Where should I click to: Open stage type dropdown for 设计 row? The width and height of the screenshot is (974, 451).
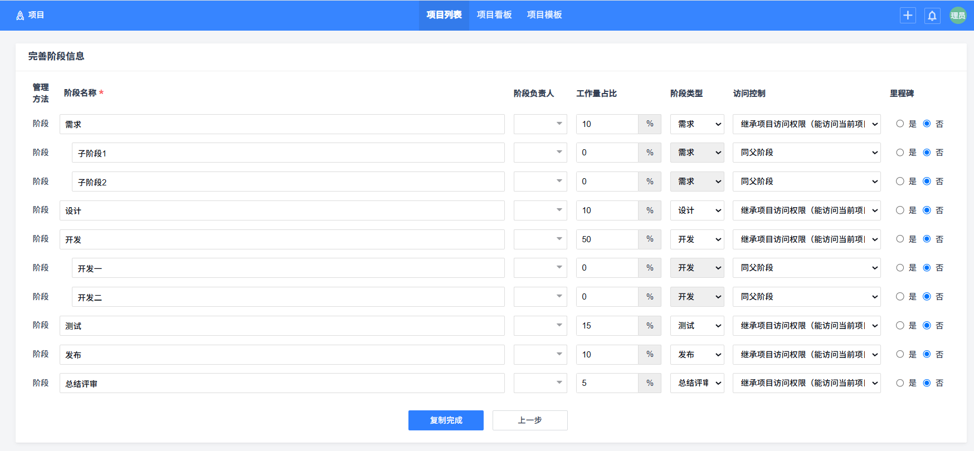(x=697, y=210)
